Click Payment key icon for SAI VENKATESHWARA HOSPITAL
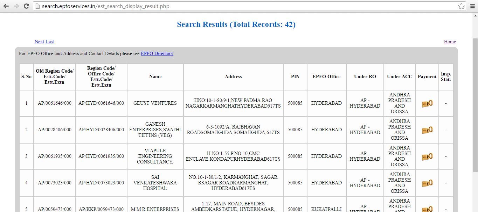 click(x=427, y=183)
